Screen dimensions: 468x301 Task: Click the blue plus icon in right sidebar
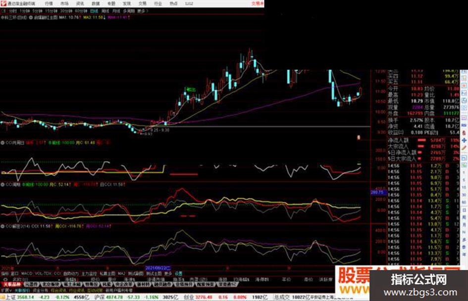tap(464, 140)
